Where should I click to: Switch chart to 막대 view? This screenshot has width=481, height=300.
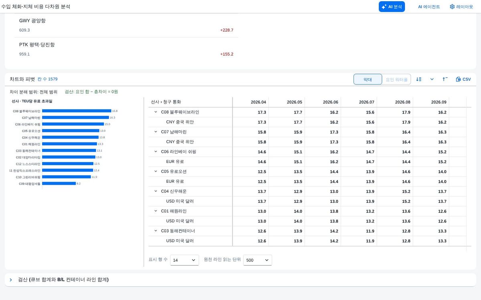tap(368, 79)
